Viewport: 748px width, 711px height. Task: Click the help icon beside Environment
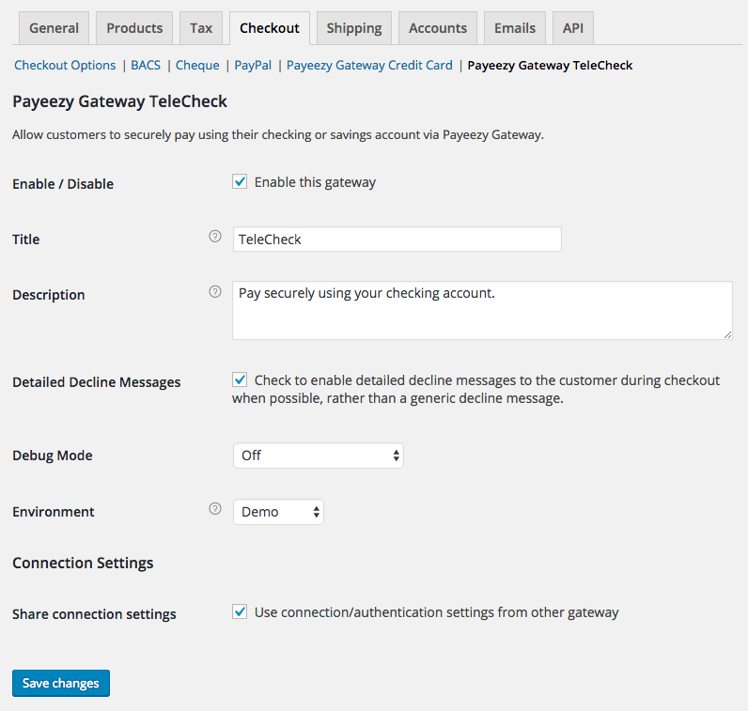tap(215, 509)
